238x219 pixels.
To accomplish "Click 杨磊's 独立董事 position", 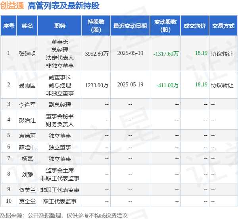I will pyautogui.click(x=60, y=159).
